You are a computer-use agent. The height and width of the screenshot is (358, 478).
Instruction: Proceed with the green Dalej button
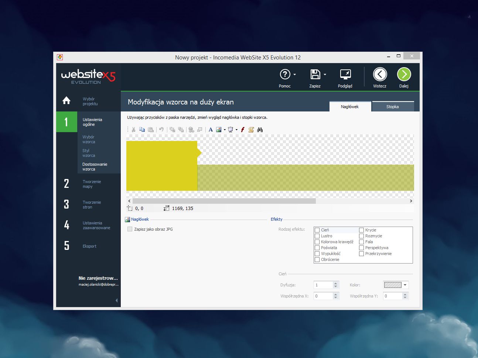pos(404,74)
